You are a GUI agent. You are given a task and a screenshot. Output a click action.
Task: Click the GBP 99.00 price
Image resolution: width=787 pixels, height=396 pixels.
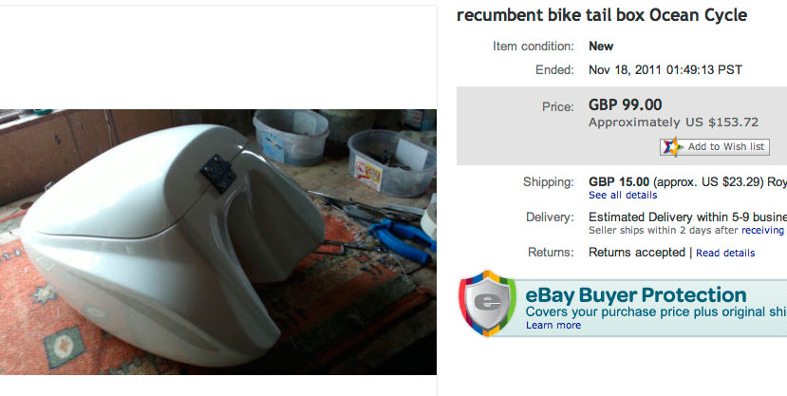tap(625, 104)
